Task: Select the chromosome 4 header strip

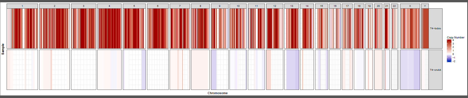Action: tap(109, 6)
